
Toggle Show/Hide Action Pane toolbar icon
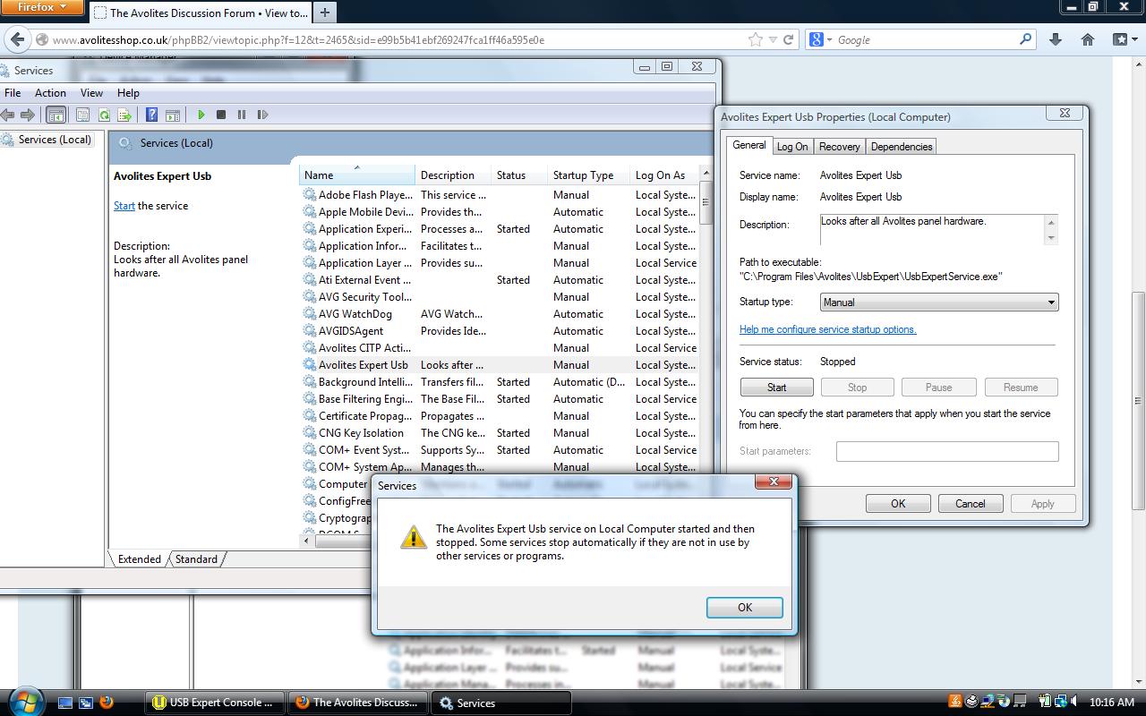pos(173,115)
